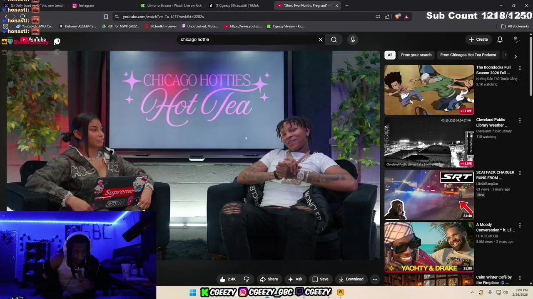The height and width of the screenshot is (299, 533).
Task: Open the Brave shields icon
Action: coord(398,17)
